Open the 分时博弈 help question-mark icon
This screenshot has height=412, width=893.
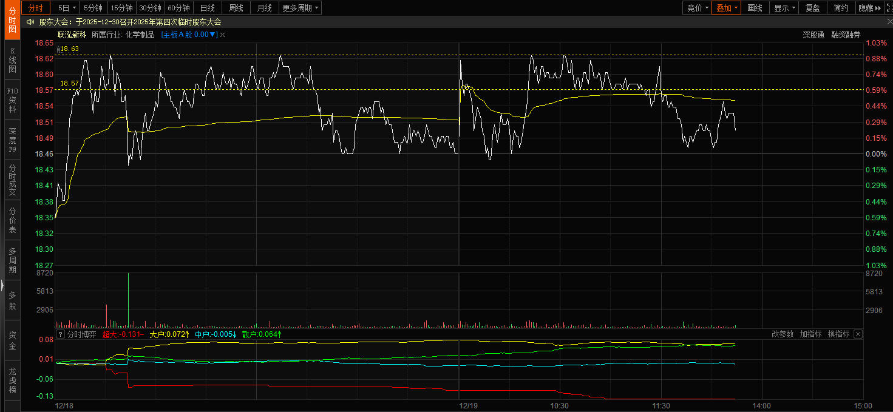tap(60, 334)
